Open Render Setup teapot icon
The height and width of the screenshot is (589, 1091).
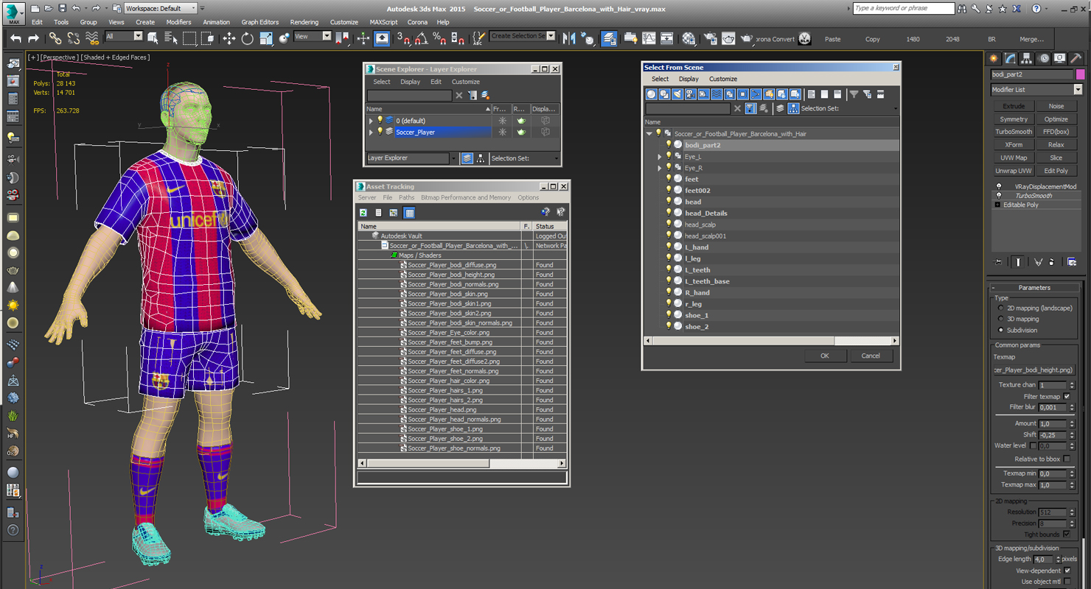coord(710,38)
